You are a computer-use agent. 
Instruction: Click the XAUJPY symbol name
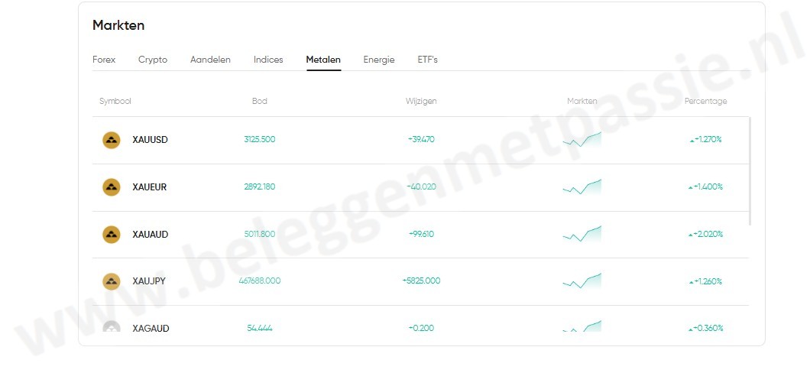[149, 281]
